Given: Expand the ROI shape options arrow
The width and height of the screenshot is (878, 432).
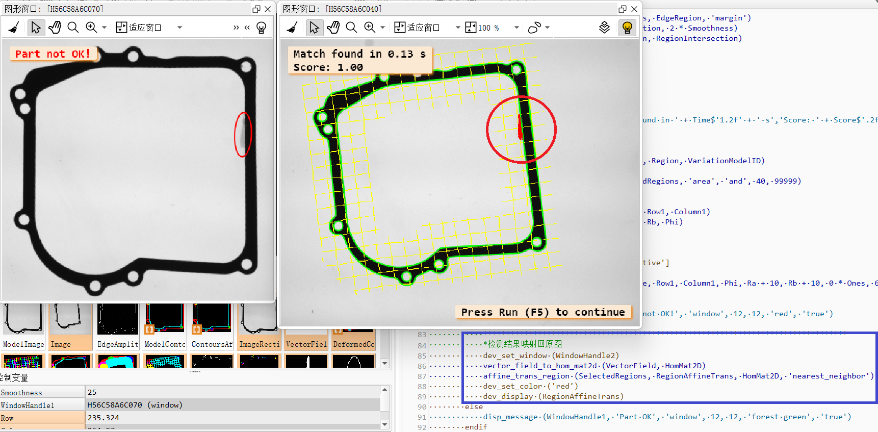Looking at the screenshot, I should [548, 28].
